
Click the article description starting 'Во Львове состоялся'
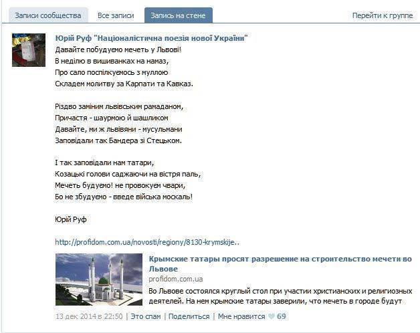tap(280, 296)
